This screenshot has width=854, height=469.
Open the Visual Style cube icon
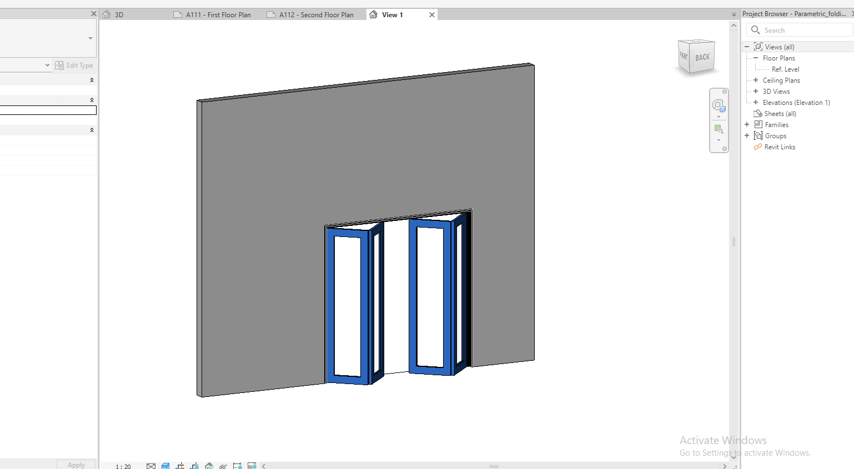165,466
